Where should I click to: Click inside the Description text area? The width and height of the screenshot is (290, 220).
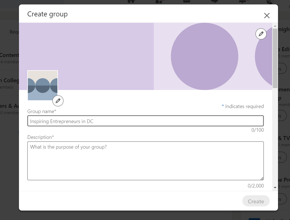click(145, 161)
